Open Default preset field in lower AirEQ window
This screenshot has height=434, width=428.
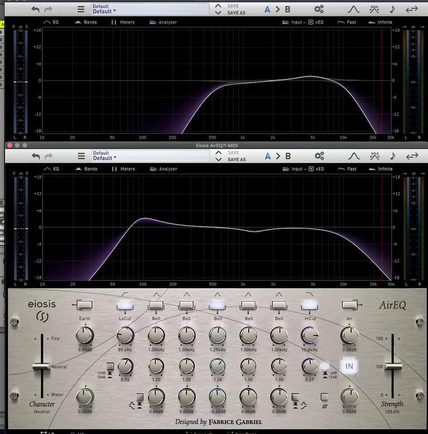[x=150, y=156]
